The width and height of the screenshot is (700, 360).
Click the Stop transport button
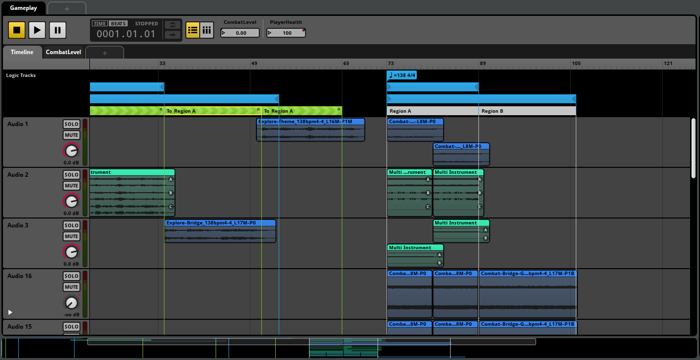tap(16, 30)
